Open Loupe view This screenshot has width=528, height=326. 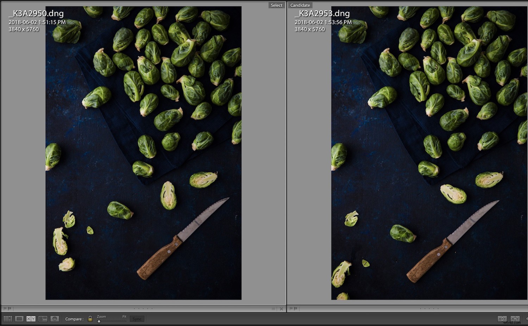(x=19, y=319)
